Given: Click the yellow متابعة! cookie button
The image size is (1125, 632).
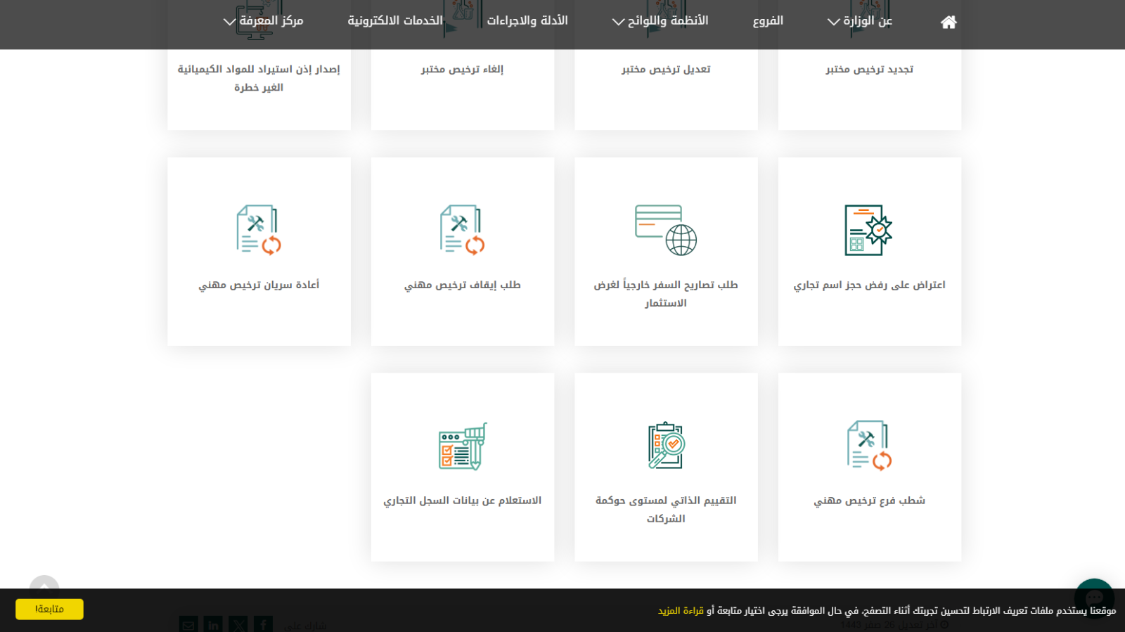Looking at the screenshot, I should click(49, 609).
